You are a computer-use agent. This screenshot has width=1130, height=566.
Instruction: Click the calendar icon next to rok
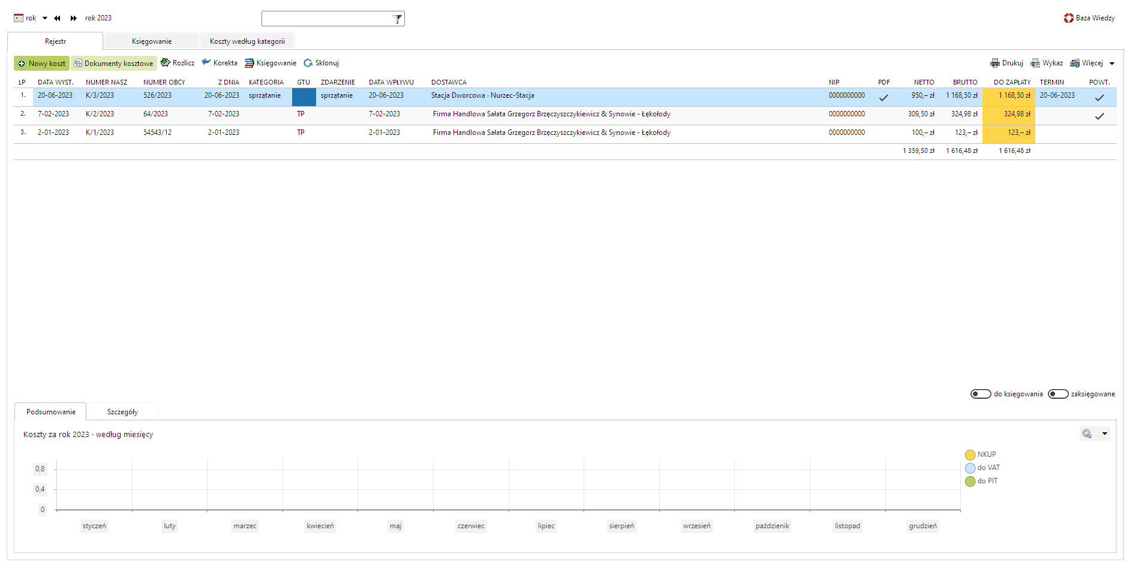pos(19,18)
